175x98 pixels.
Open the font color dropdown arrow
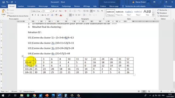pyautogui.click(x=63, y=15)
